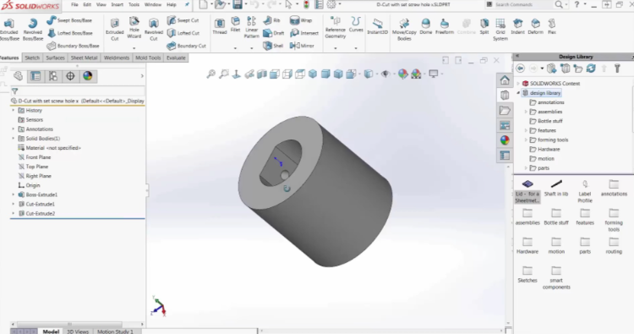Switch to the Sheet Metal tab
The image size is (634, 334).
tap(84, 57)
